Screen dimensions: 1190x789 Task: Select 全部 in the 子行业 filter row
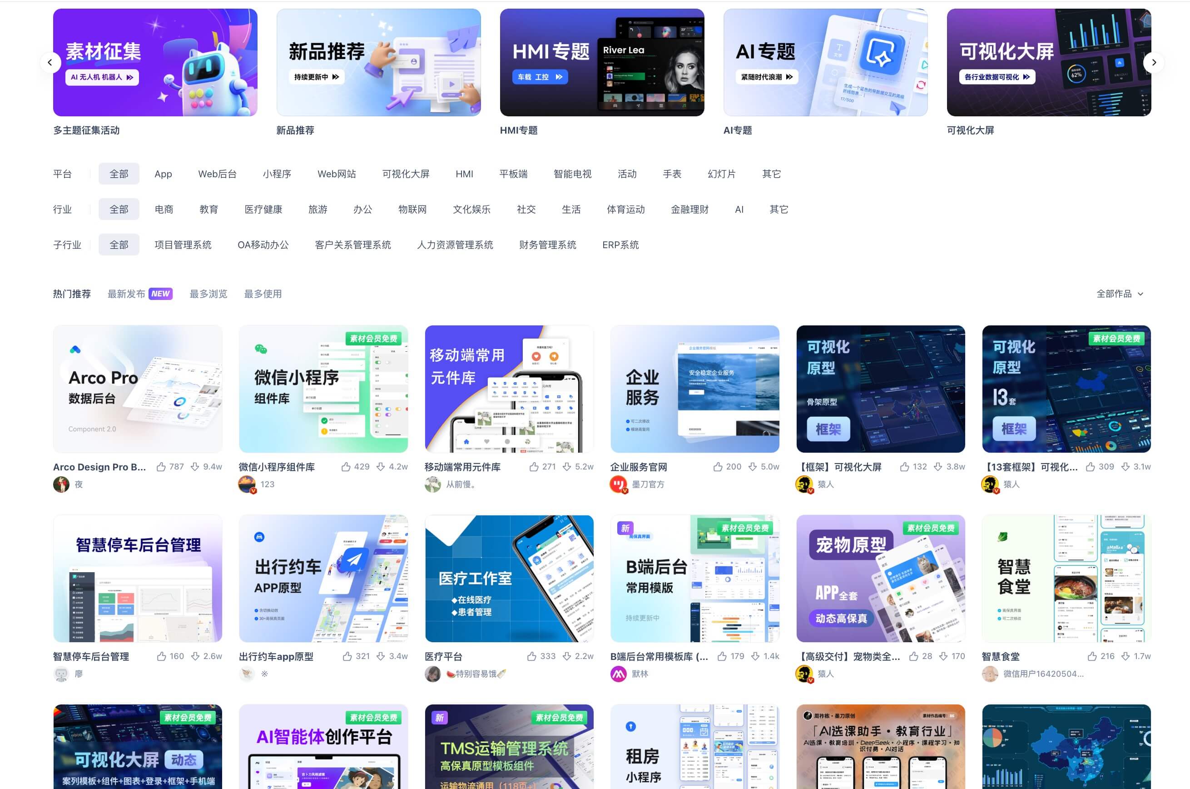pyautogui.click(x=119, y=245)
